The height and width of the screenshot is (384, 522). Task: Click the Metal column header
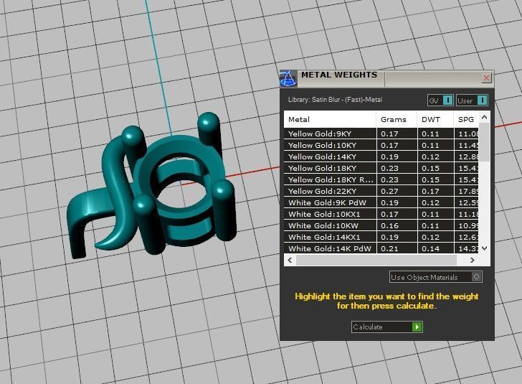[330, 119]
